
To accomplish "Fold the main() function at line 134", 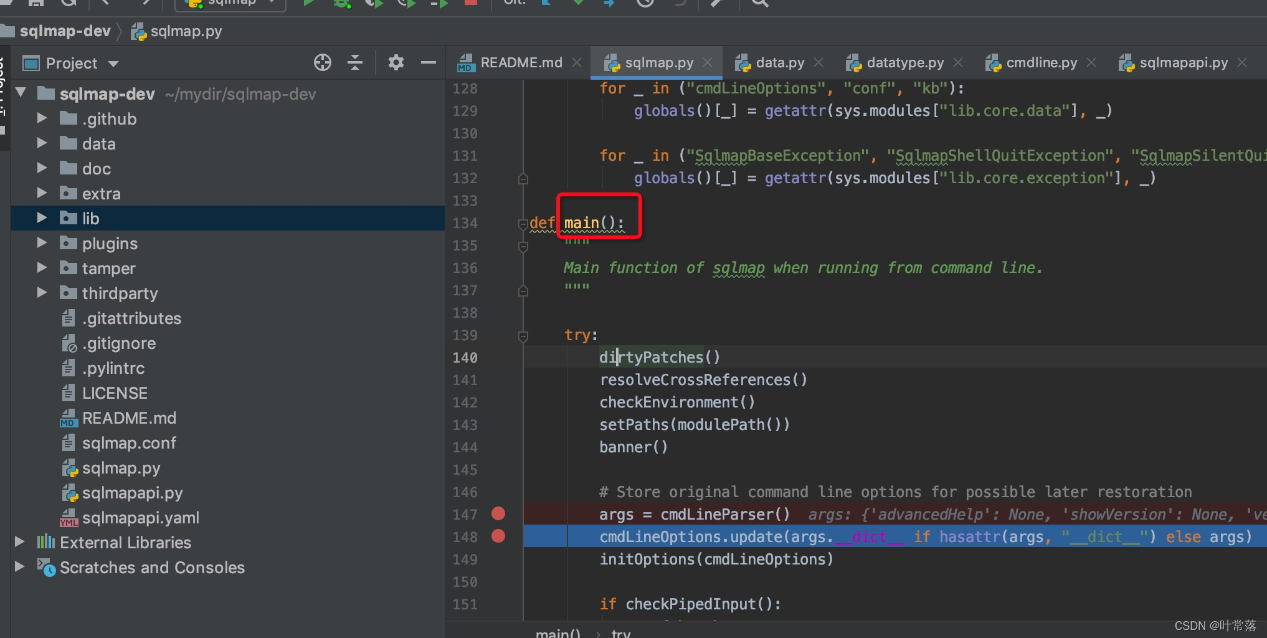I will [x=523, y=224].
